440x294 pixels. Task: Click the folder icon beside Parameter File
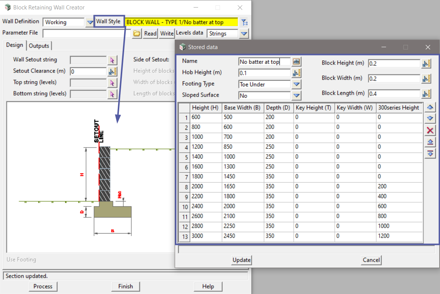pos(137,34)
